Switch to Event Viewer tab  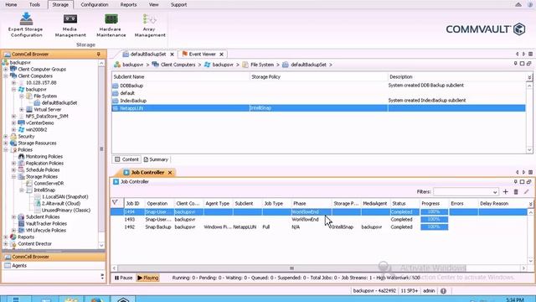point(202,54)
